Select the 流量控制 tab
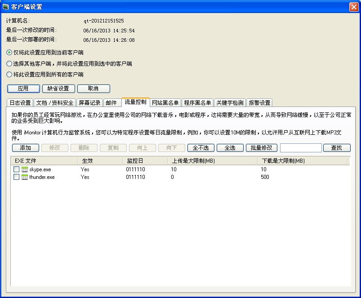This screenshot has height=298, width=361. coord(136,102)
